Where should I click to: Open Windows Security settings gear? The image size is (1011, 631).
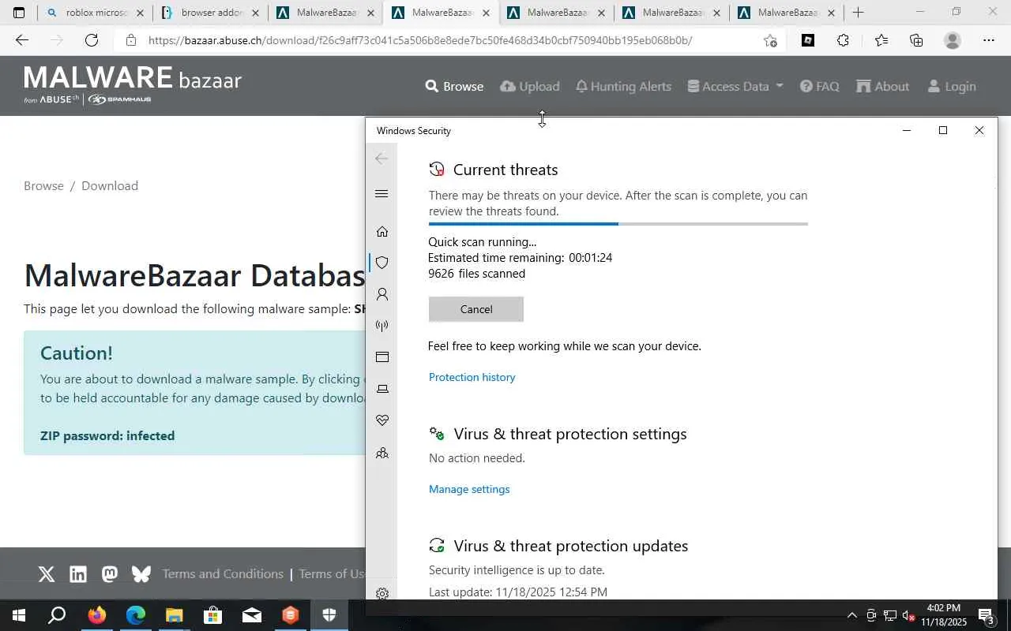(x=382, y=594)
